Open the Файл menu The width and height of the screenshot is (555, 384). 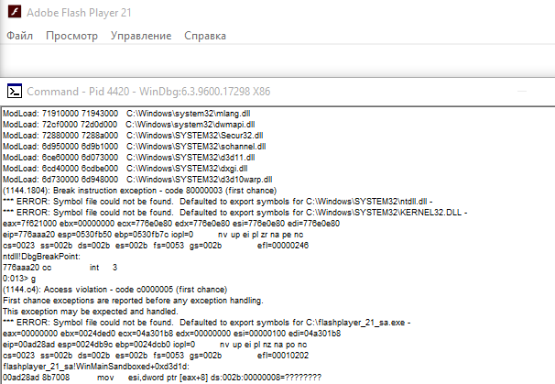click(x=20, y=36)
